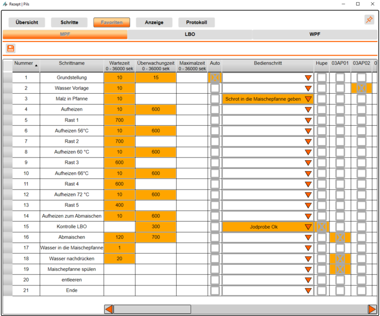Click the Wartezeit field for Rast 1

[120, 120]
